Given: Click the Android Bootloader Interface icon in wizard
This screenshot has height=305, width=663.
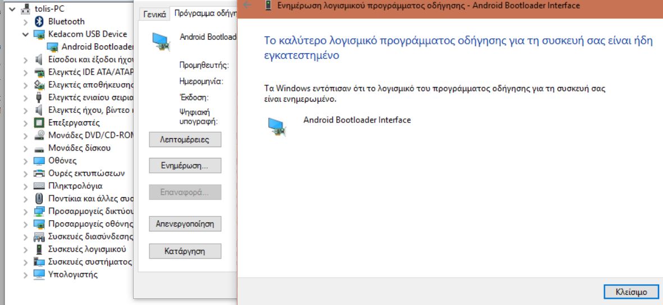Looking at the screenshot, I should point(277,126).
